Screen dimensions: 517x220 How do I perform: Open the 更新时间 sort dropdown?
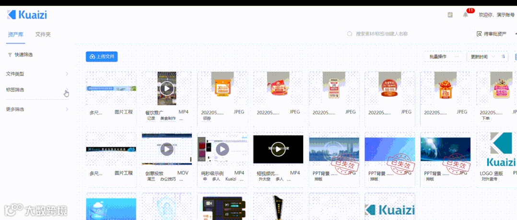pyautogui.click(x=482, y=57)
